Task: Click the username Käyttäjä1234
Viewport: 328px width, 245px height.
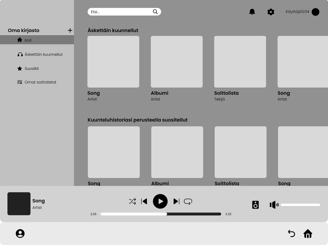Action: tap(298, 12)
